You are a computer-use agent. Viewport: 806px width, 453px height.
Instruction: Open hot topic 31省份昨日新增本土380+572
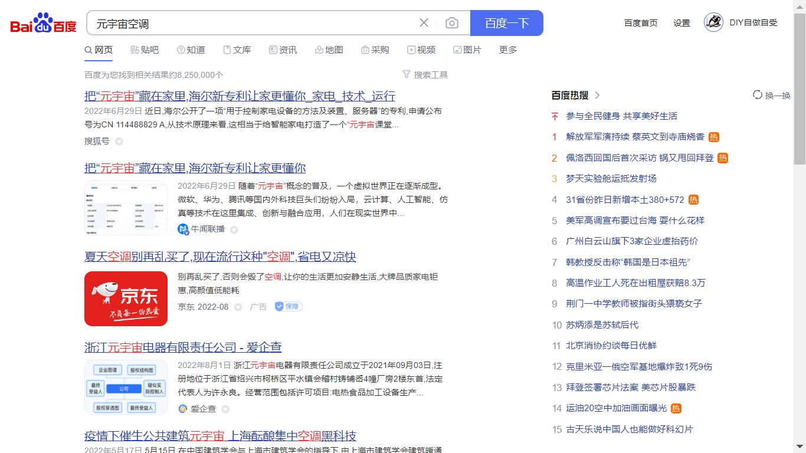click(x=625, y=200)
